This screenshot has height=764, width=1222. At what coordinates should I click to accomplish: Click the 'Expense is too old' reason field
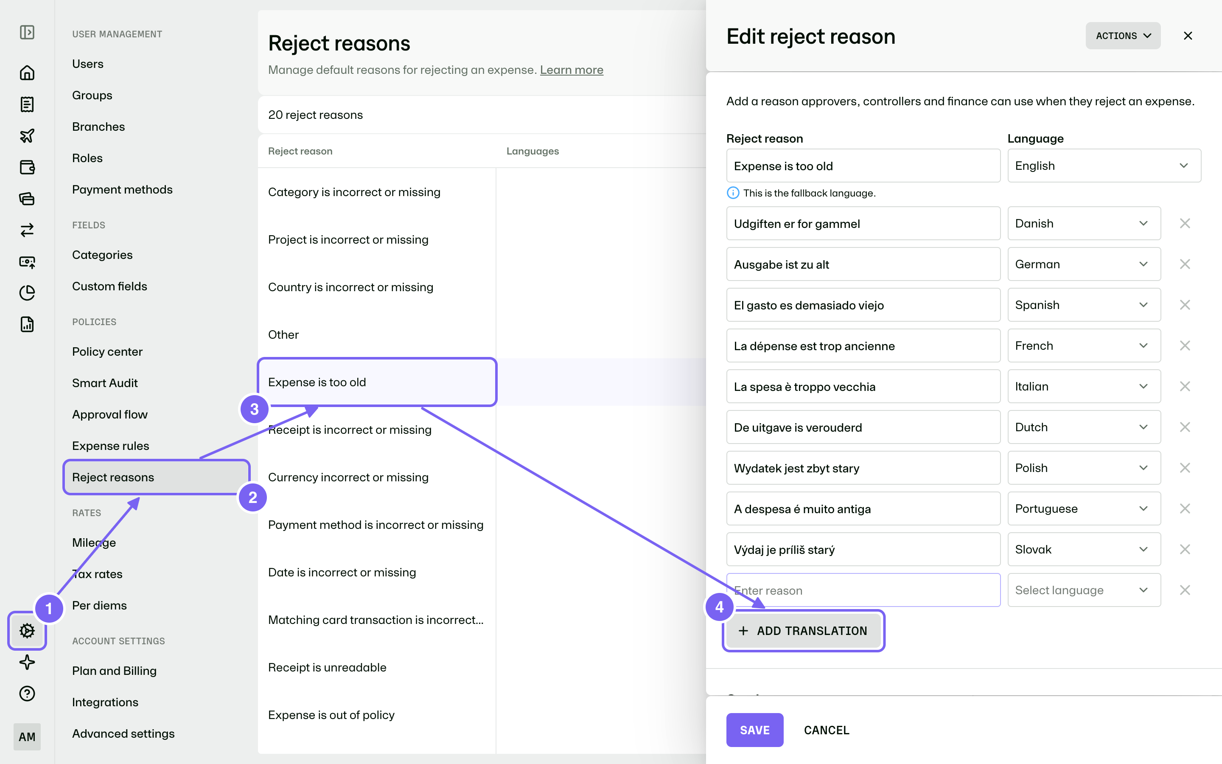click(x=863, y=166)
